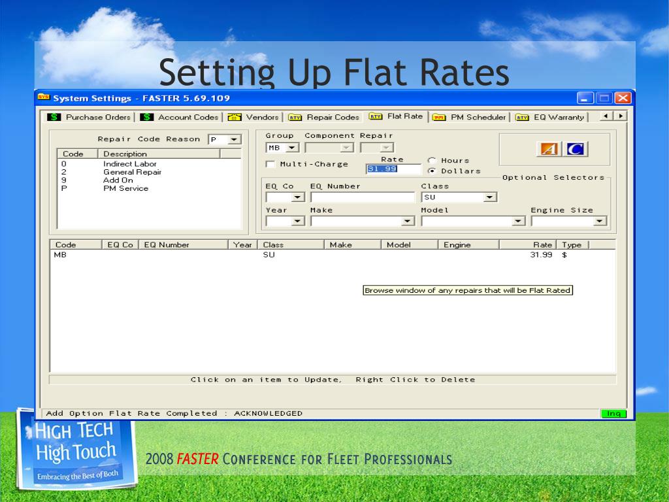Go to the PM Scheduler tab
669x502 pixels.
(469, 117)
